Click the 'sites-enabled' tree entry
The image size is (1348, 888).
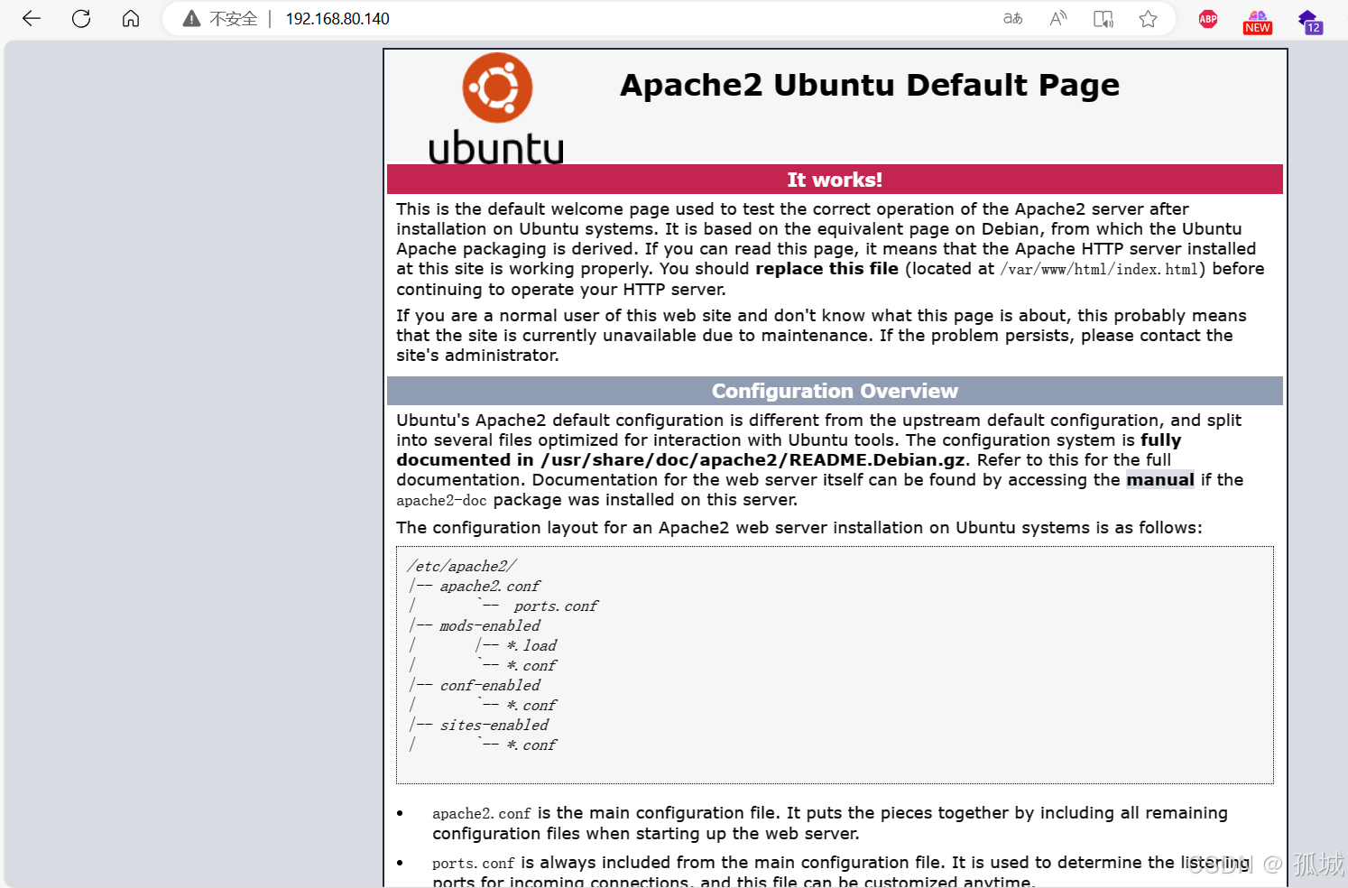point(494,726)
